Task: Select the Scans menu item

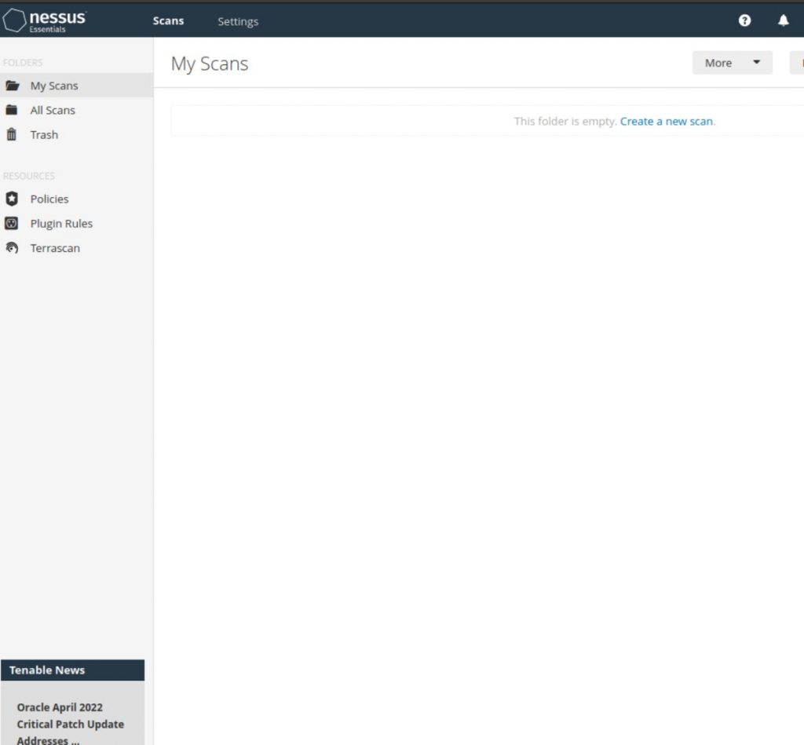Action: point(168,21)
